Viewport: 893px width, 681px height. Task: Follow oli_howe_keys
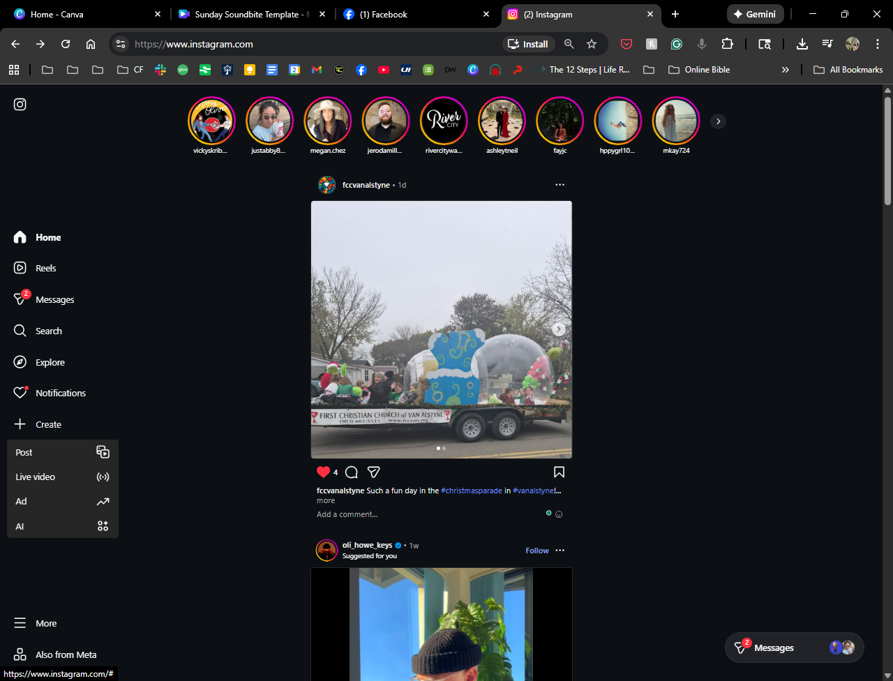pyautogui.click(x=536, y=551)
